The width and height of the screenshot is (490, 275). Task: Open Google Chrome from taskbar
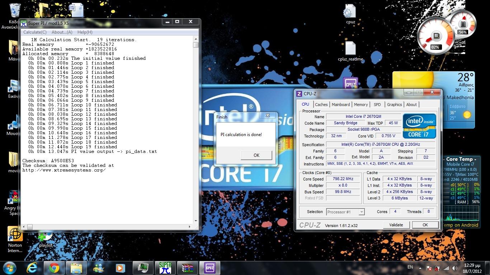tap(54, 268)
